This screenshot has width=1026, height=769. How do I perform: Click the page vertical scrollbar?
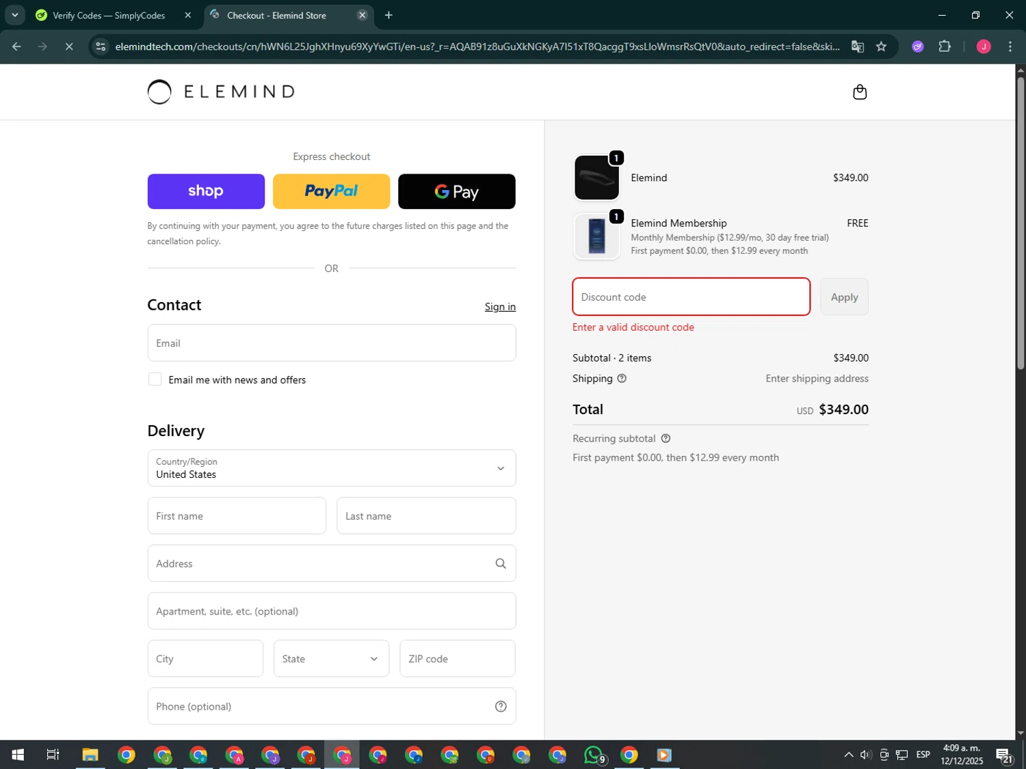(x=1021, y=222)
